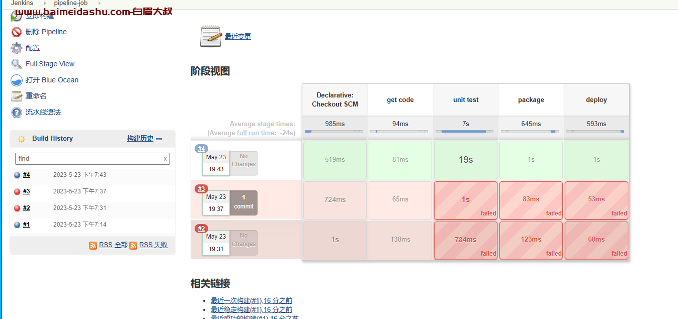Open the 最近变更 link

coord(238,36)
